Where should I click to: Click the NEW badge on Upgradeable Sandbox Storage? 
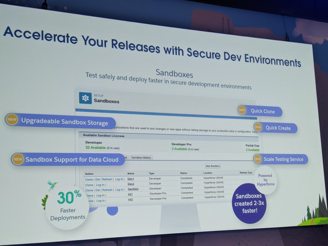tap(12, 119)
